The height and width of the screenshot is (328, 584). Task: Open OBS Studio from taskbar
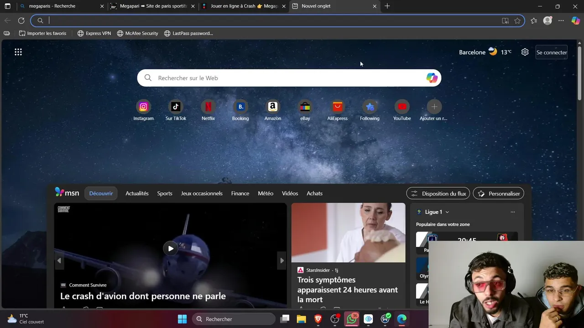tap(335, 319)
